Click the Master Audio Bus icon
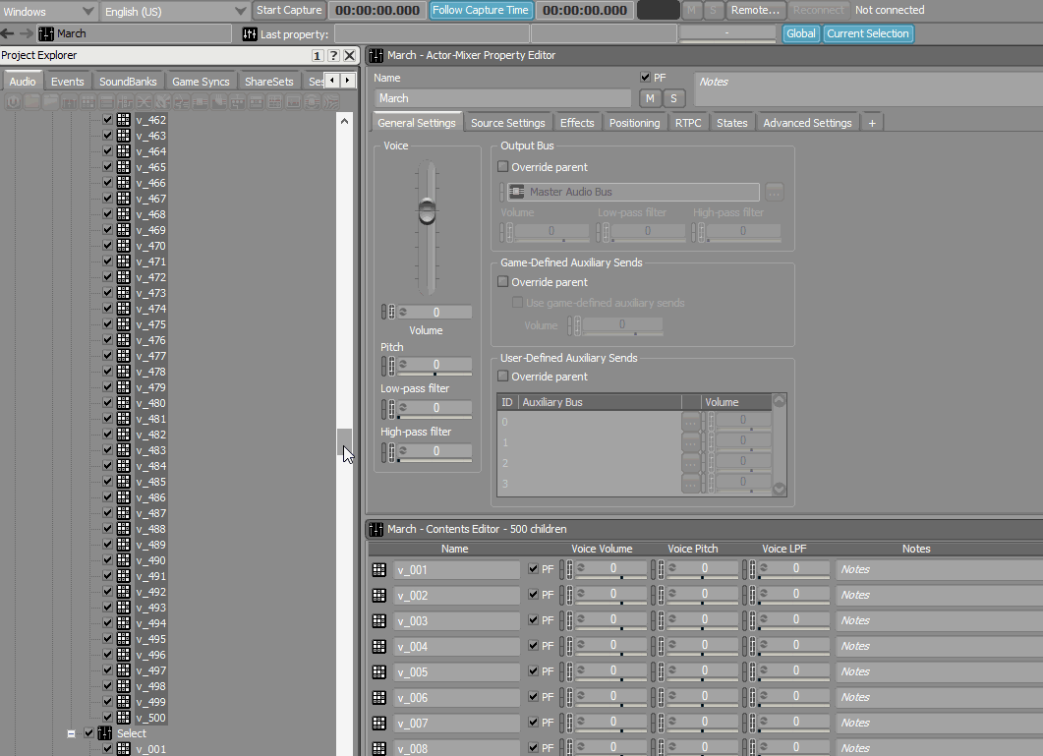 [x=517, y=192]
